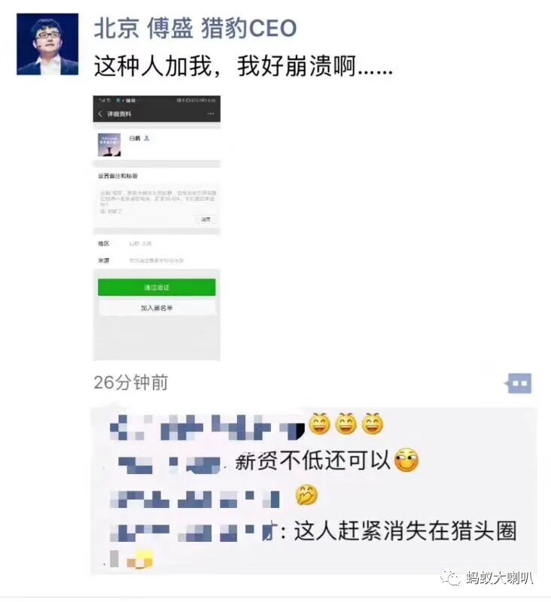
Task: Click the 加入黑名单 button
Action: point(157,308)
